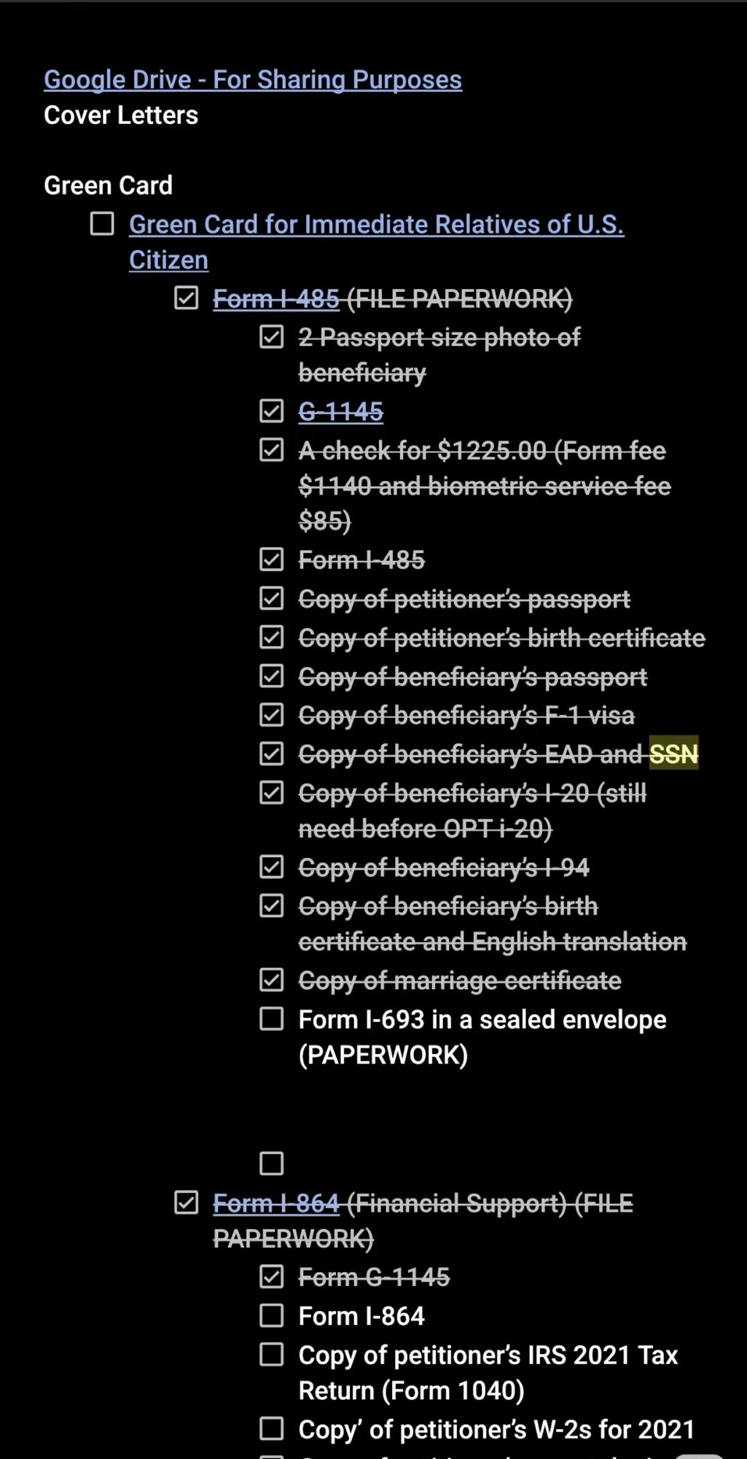
Task: Check Copy of petitioner's IRS 2021 Tax Return
Action: [272, 1355]
